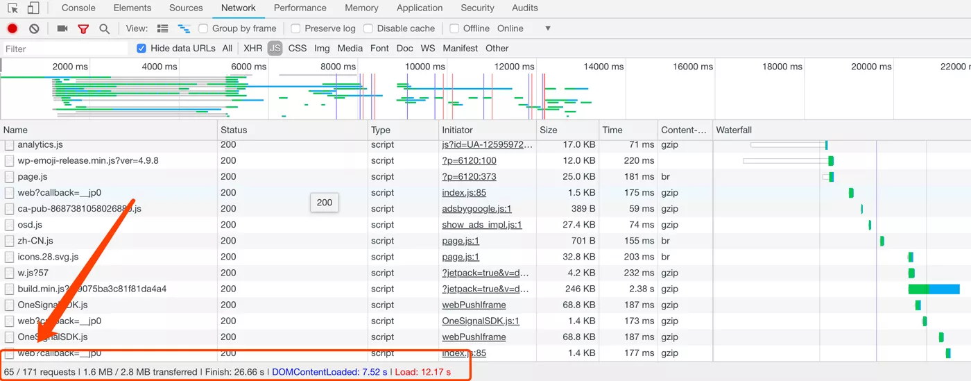Open initiator link adsbygoogle.js:1
This screenshot has width=971, height=381.
coord(477,209)
